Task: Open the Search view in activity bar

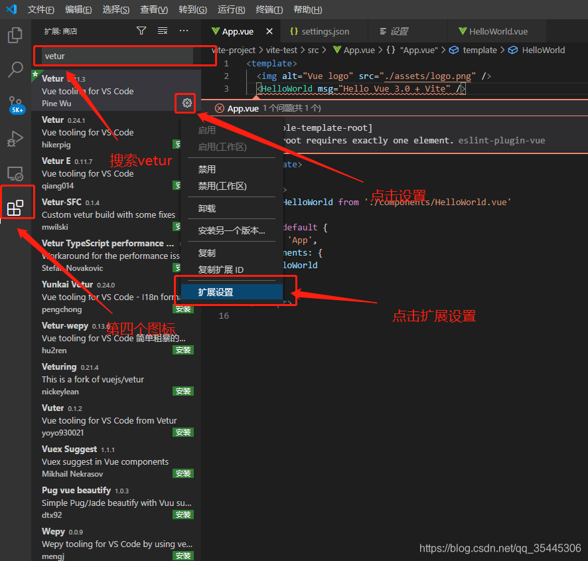Action: (x=15, y=70)
